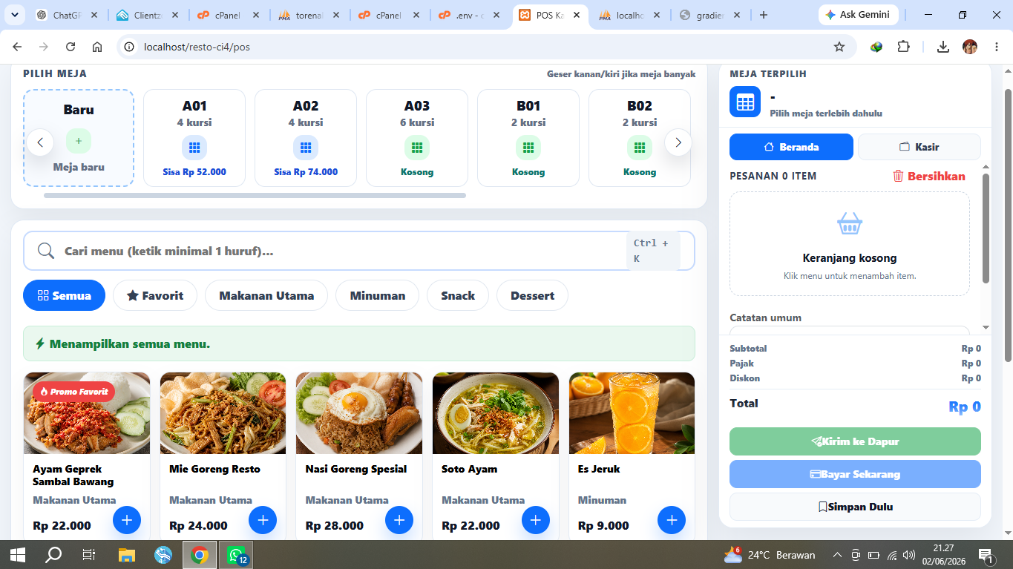
Task: Add Mie Goreng Resto using plus button
Action: (263, 520)
